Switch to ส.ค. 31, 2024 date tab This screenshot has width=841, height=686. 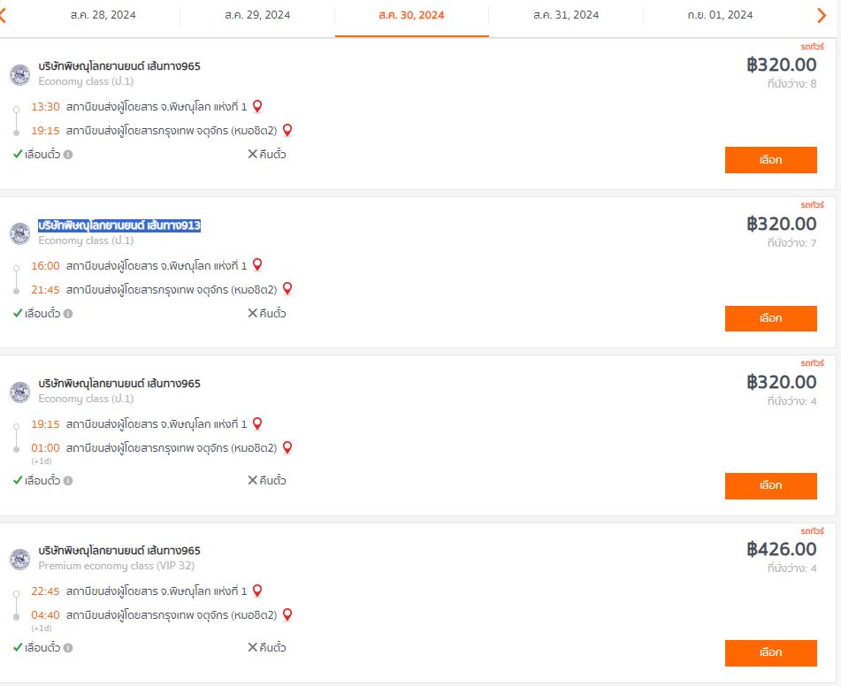tap(566, 15)
